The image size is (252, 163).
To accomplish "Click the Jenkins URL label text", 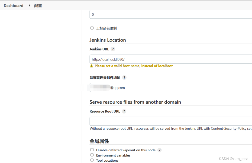I will [99, 49].
